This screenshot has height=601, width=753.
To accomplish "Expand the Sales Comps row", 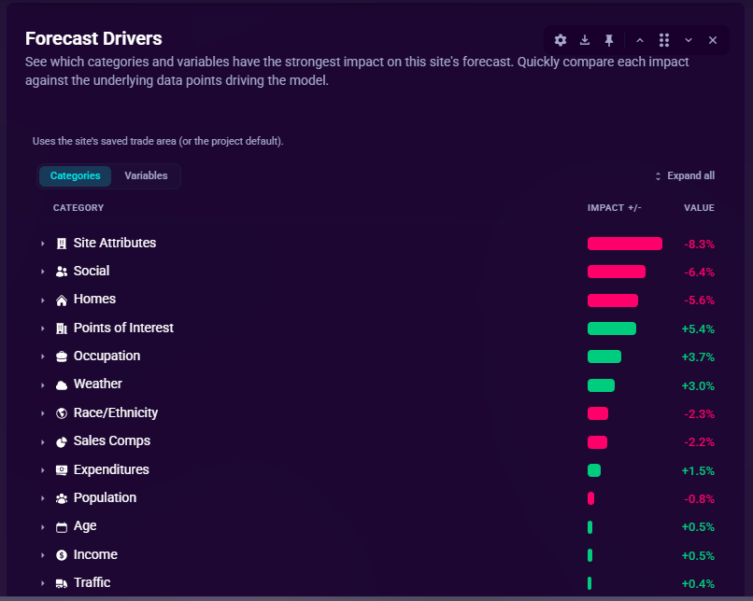I will pos(43,441).
